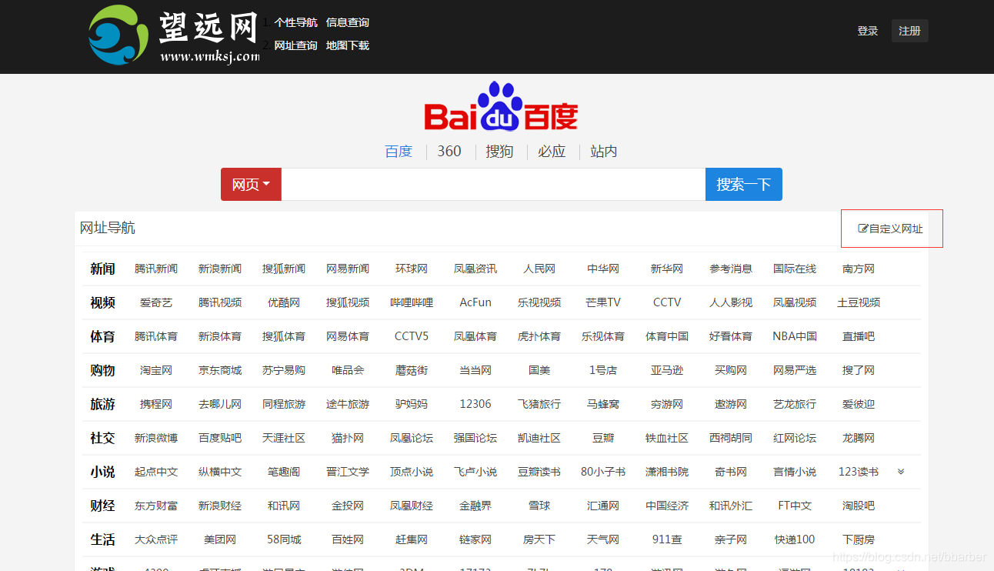Open 南方网 link

click(x=859, y=269)
